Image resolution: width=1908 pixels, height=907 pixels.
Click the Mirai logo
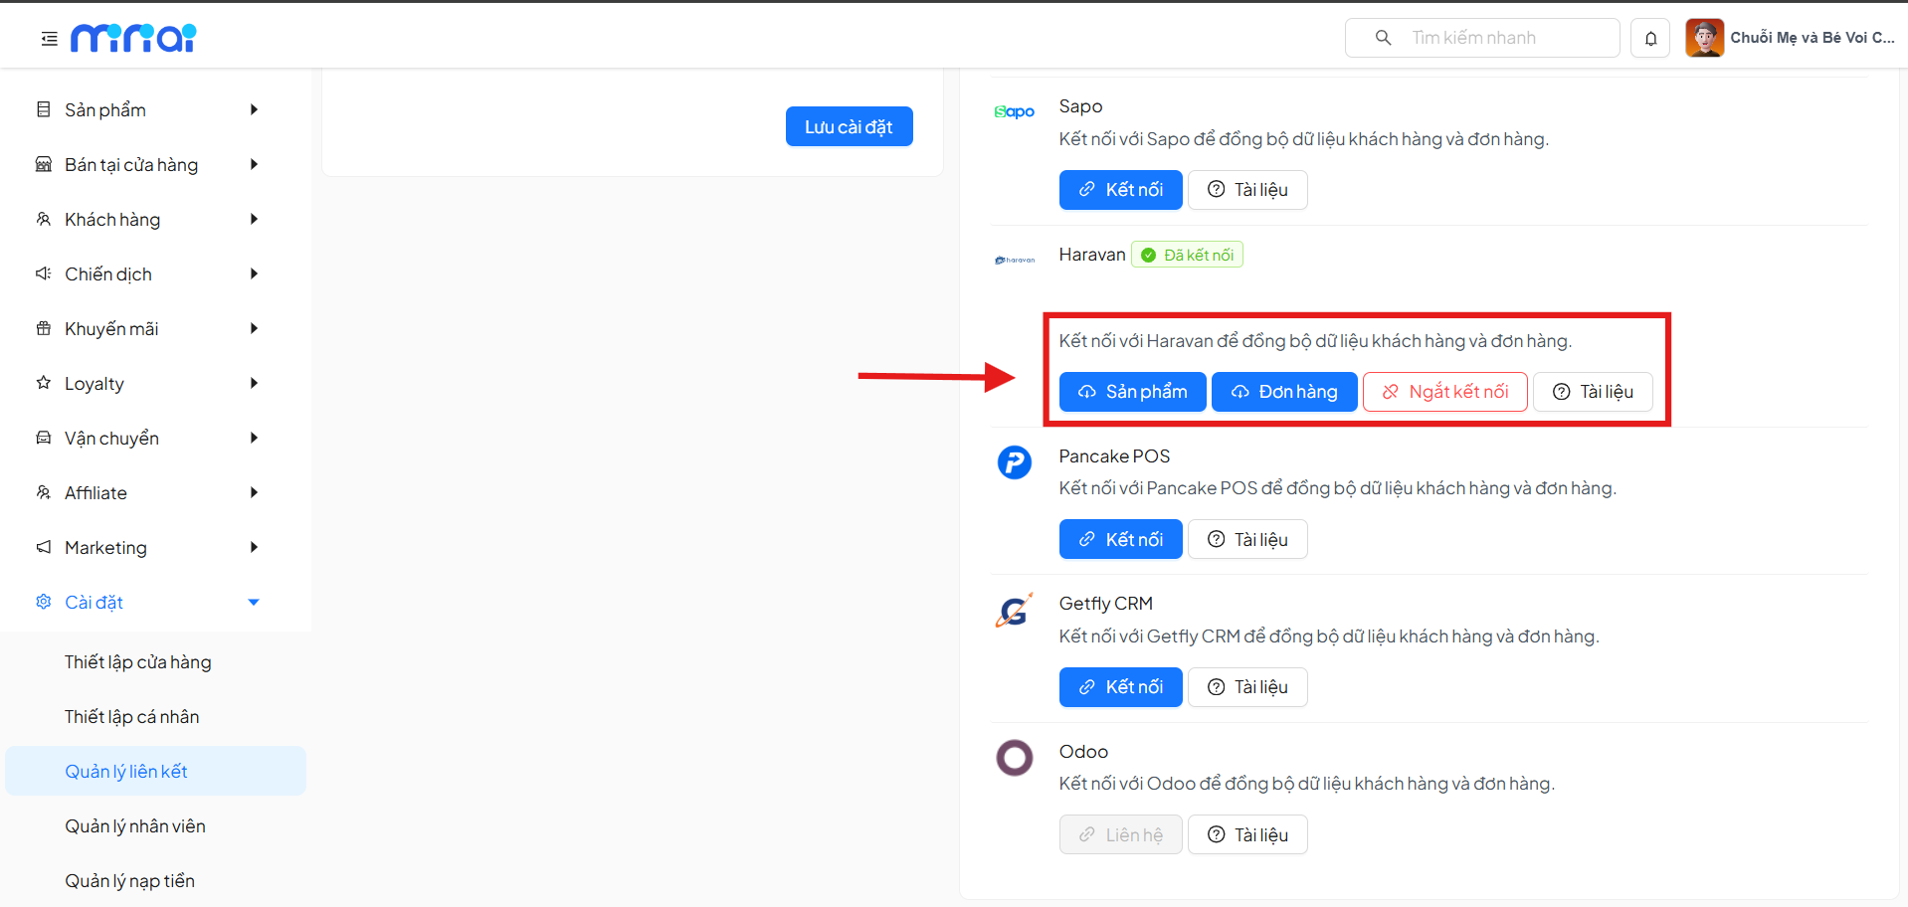click(133, 37)
